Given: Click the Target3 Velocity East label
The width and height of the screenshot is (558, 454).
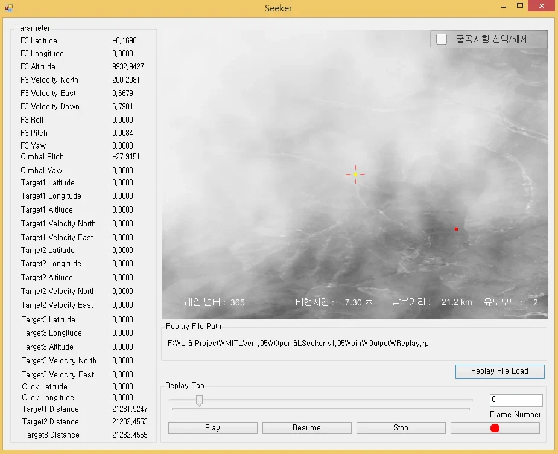Looking at the screenshot, I should (x=58, y=374).
